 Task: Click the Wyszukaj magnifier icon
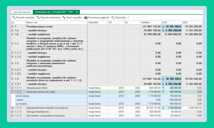point(113,17)
